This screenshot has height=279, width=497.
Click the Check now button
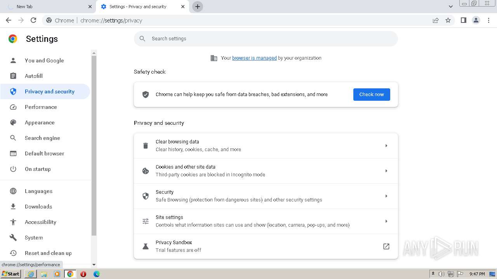[372, 95]
